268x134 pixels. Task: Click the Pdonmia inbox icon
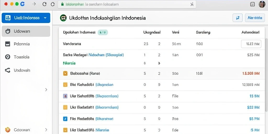(x=8, y=44)
